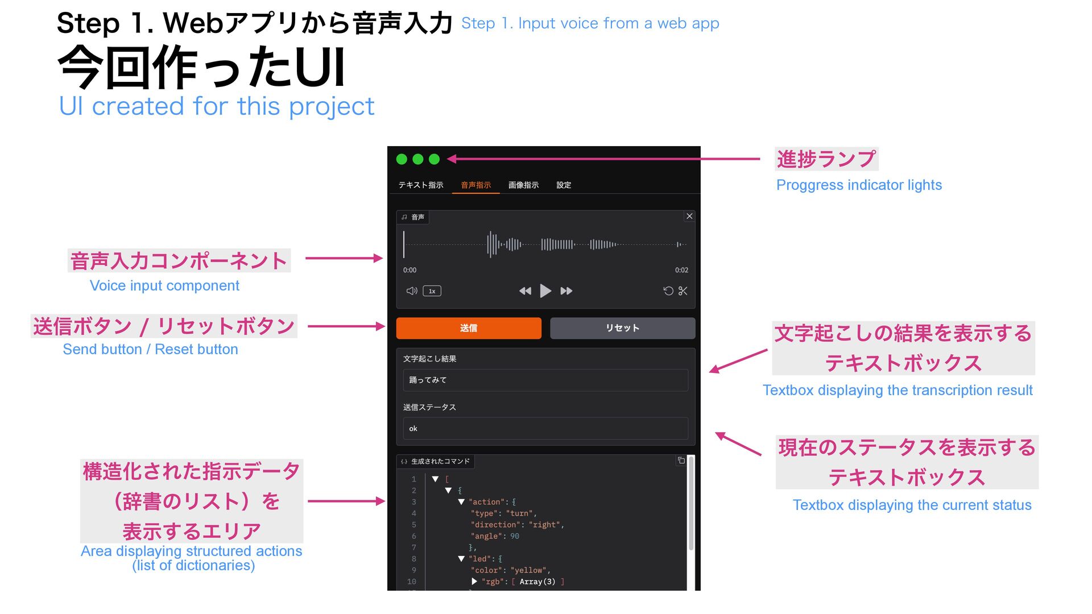Click inside the 文字起こし結果 textbox
Screen dimensions: 1092x614
pos(545,380)
